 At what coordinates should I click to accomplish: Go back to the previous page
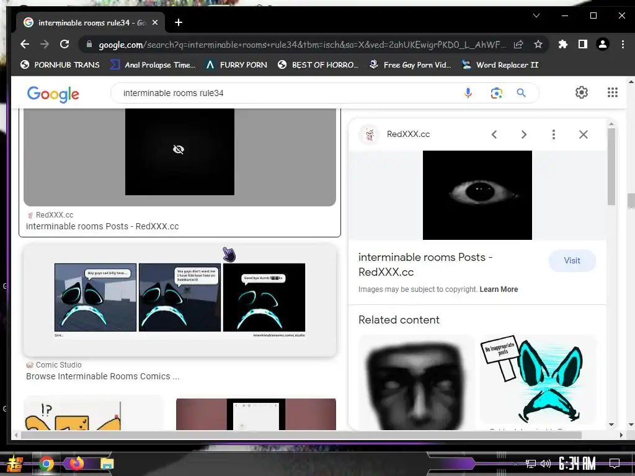click(25, 44)
